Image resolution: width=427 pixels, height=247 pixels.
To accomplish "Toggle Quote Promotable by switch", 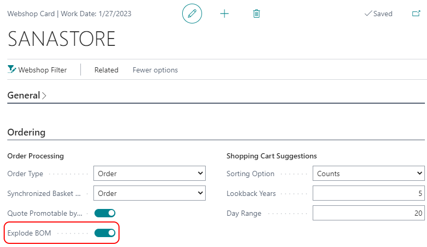I will pos(105,213).
